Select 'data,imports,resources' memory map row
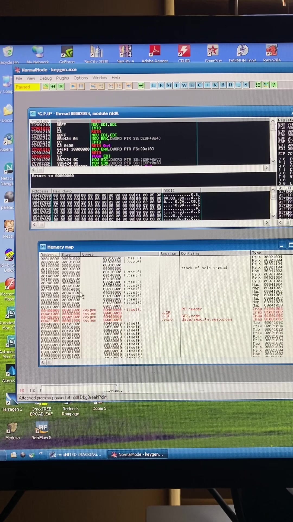 pos(166,320)
